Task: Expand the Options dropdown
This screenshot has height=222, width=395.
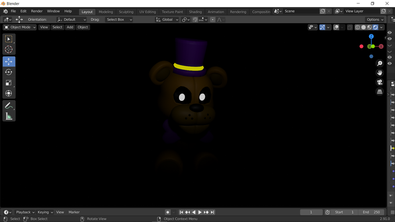Action: (375, 19)
